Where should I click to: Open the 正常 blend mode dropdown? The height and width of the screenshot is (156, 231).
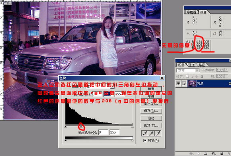188,70
